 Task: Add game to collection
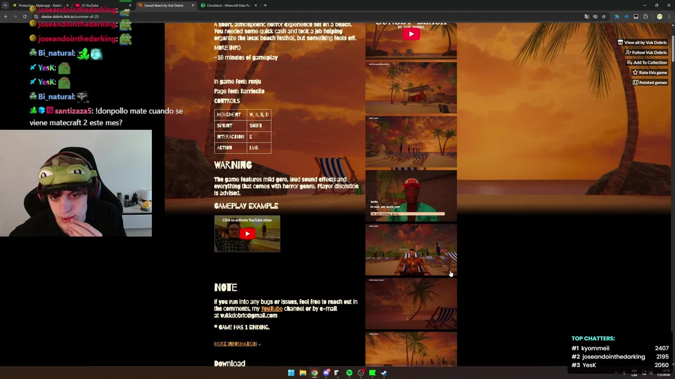[647, 62]
